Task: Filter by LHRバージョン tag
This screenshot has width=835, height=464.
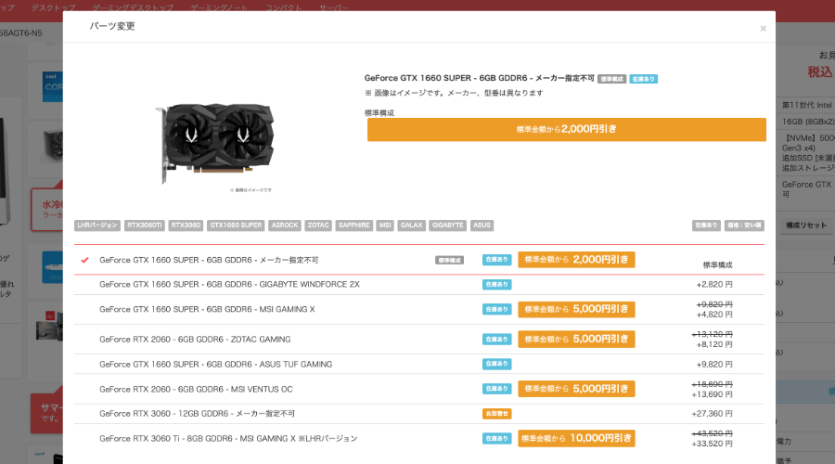Action: coord(97,226)
